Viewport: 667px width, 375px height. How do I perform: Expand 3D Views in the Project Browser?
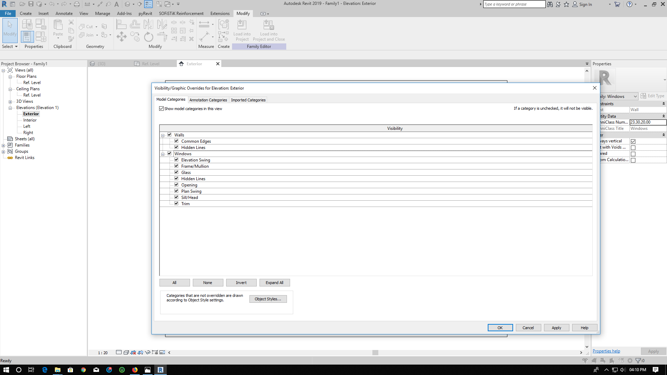coord(10,101)
